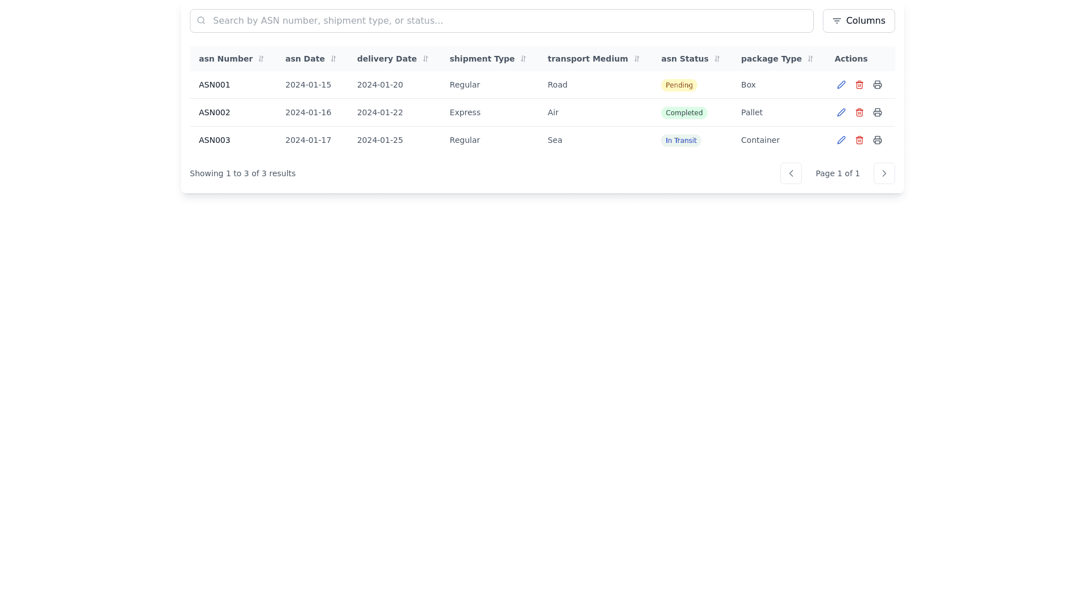Delete the ASN002 row using trash icon
Viewport: 1085px width, 610px height.
[859, 112]
